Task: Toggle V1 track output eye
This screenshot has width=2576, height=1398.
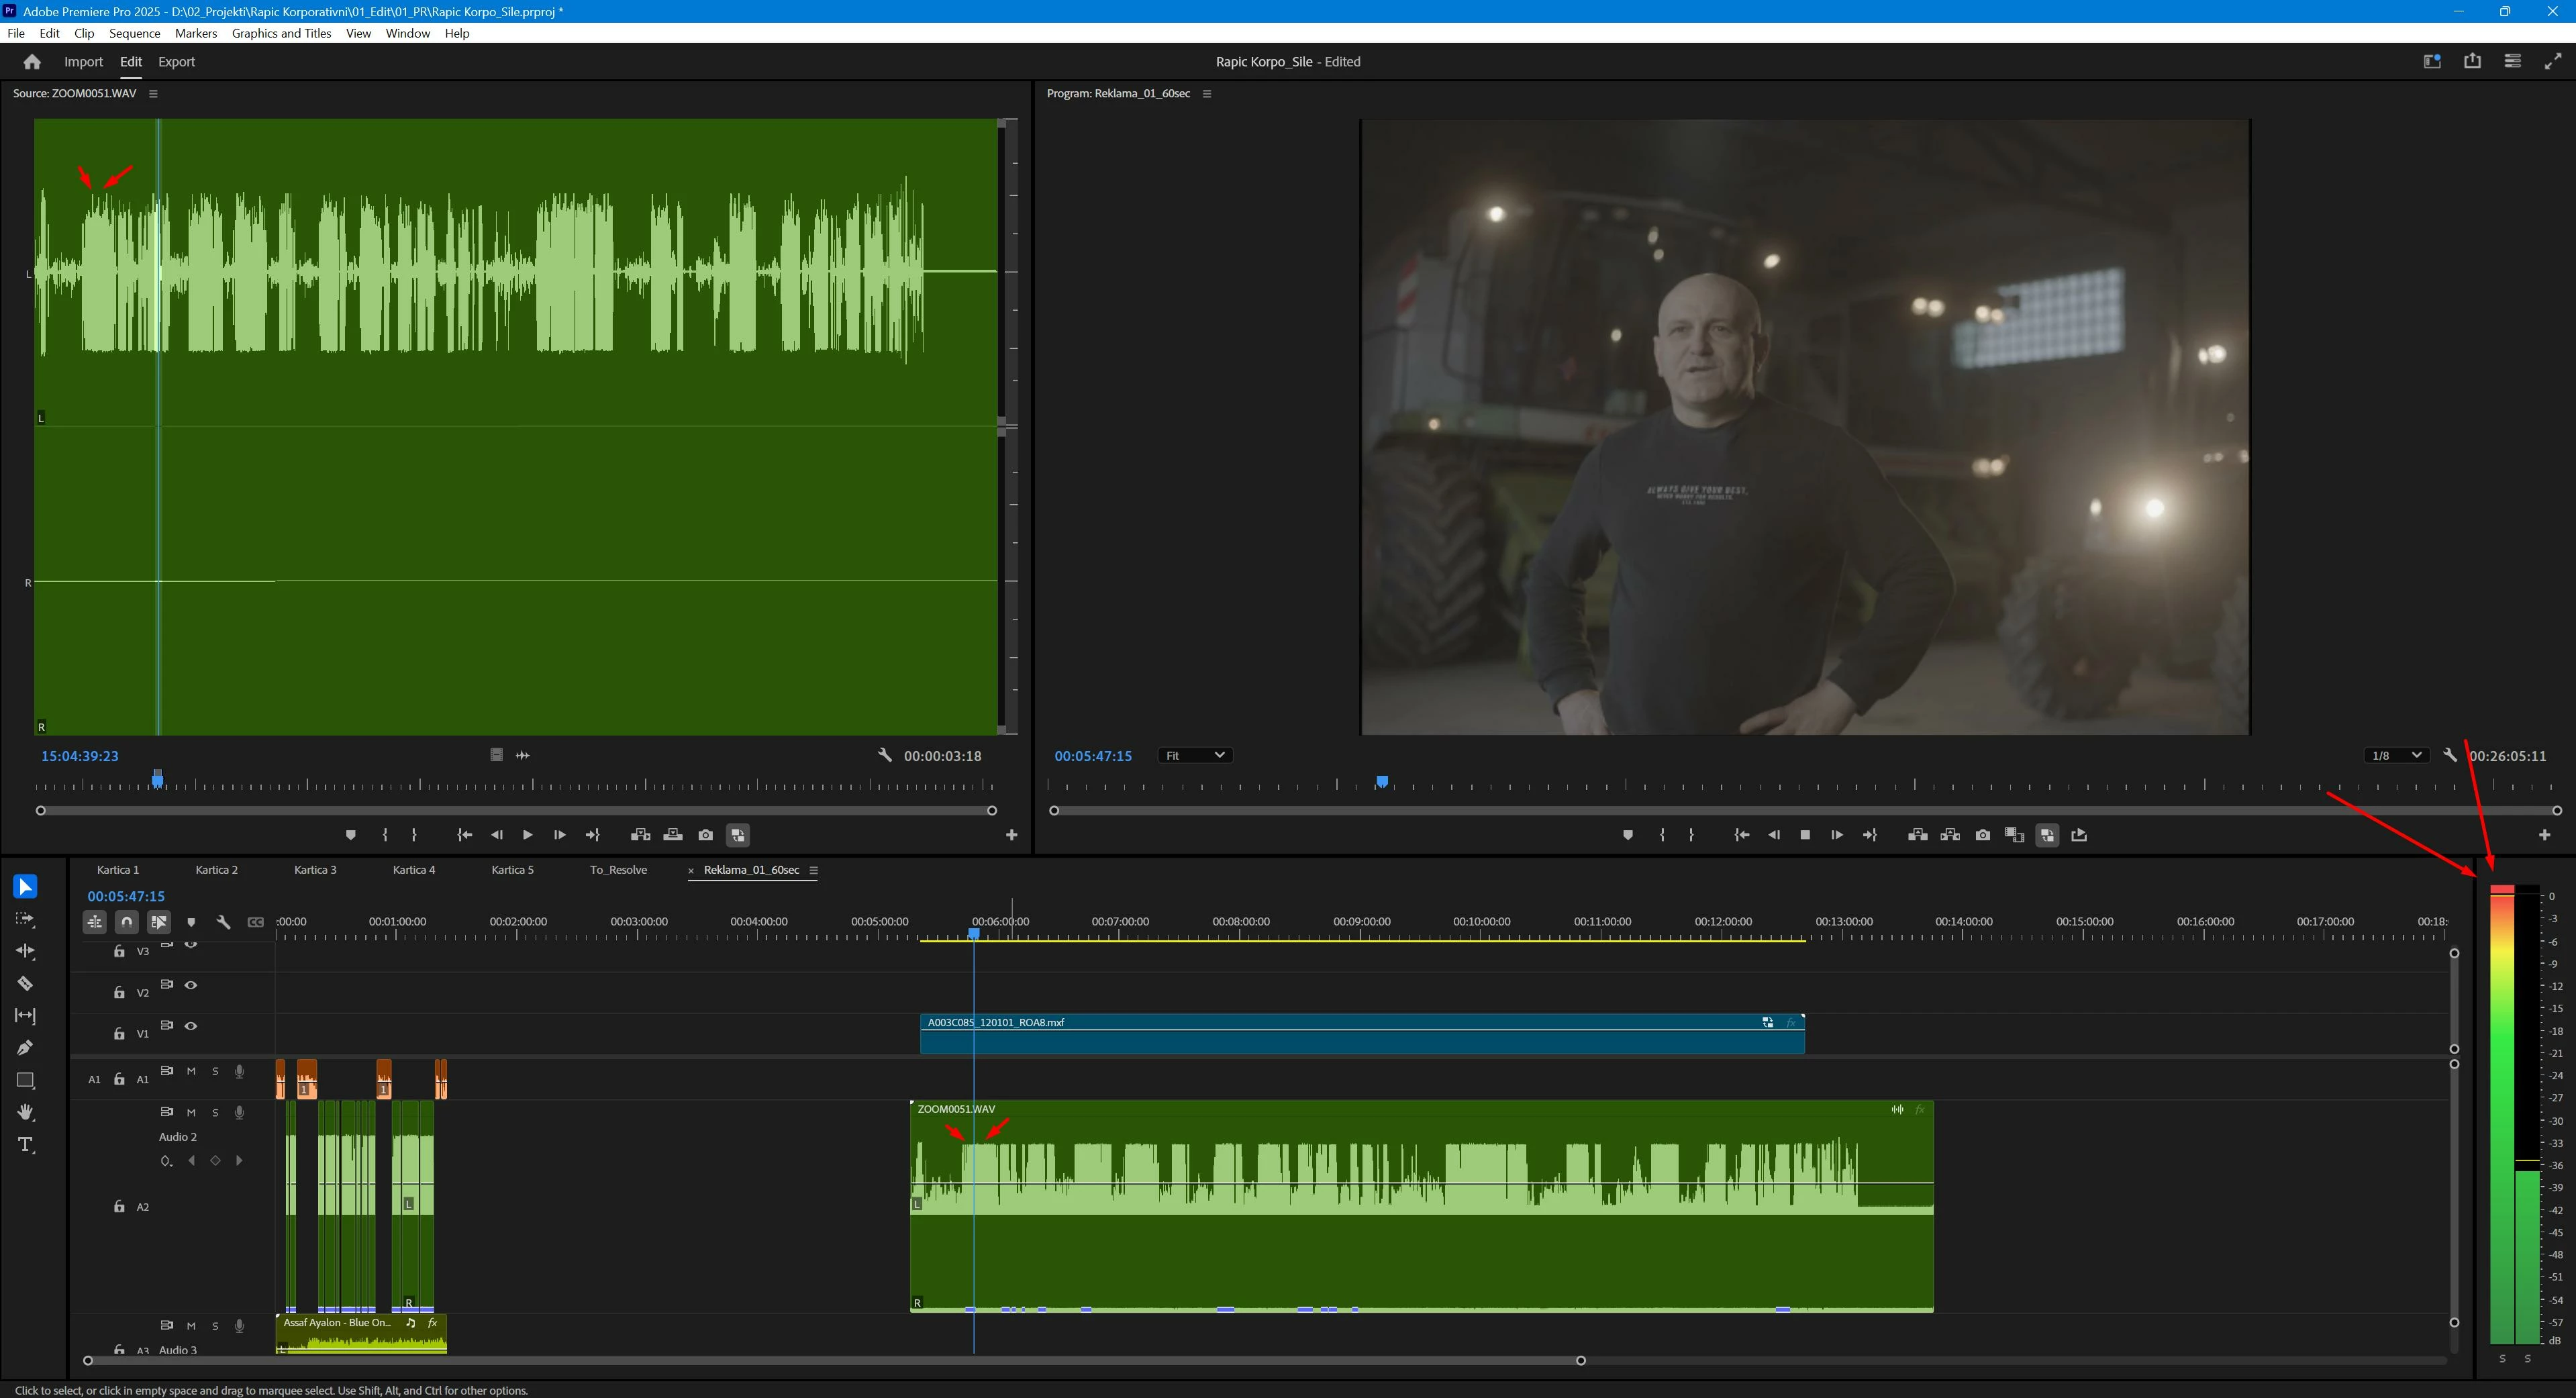Action: coord(191,1026)
